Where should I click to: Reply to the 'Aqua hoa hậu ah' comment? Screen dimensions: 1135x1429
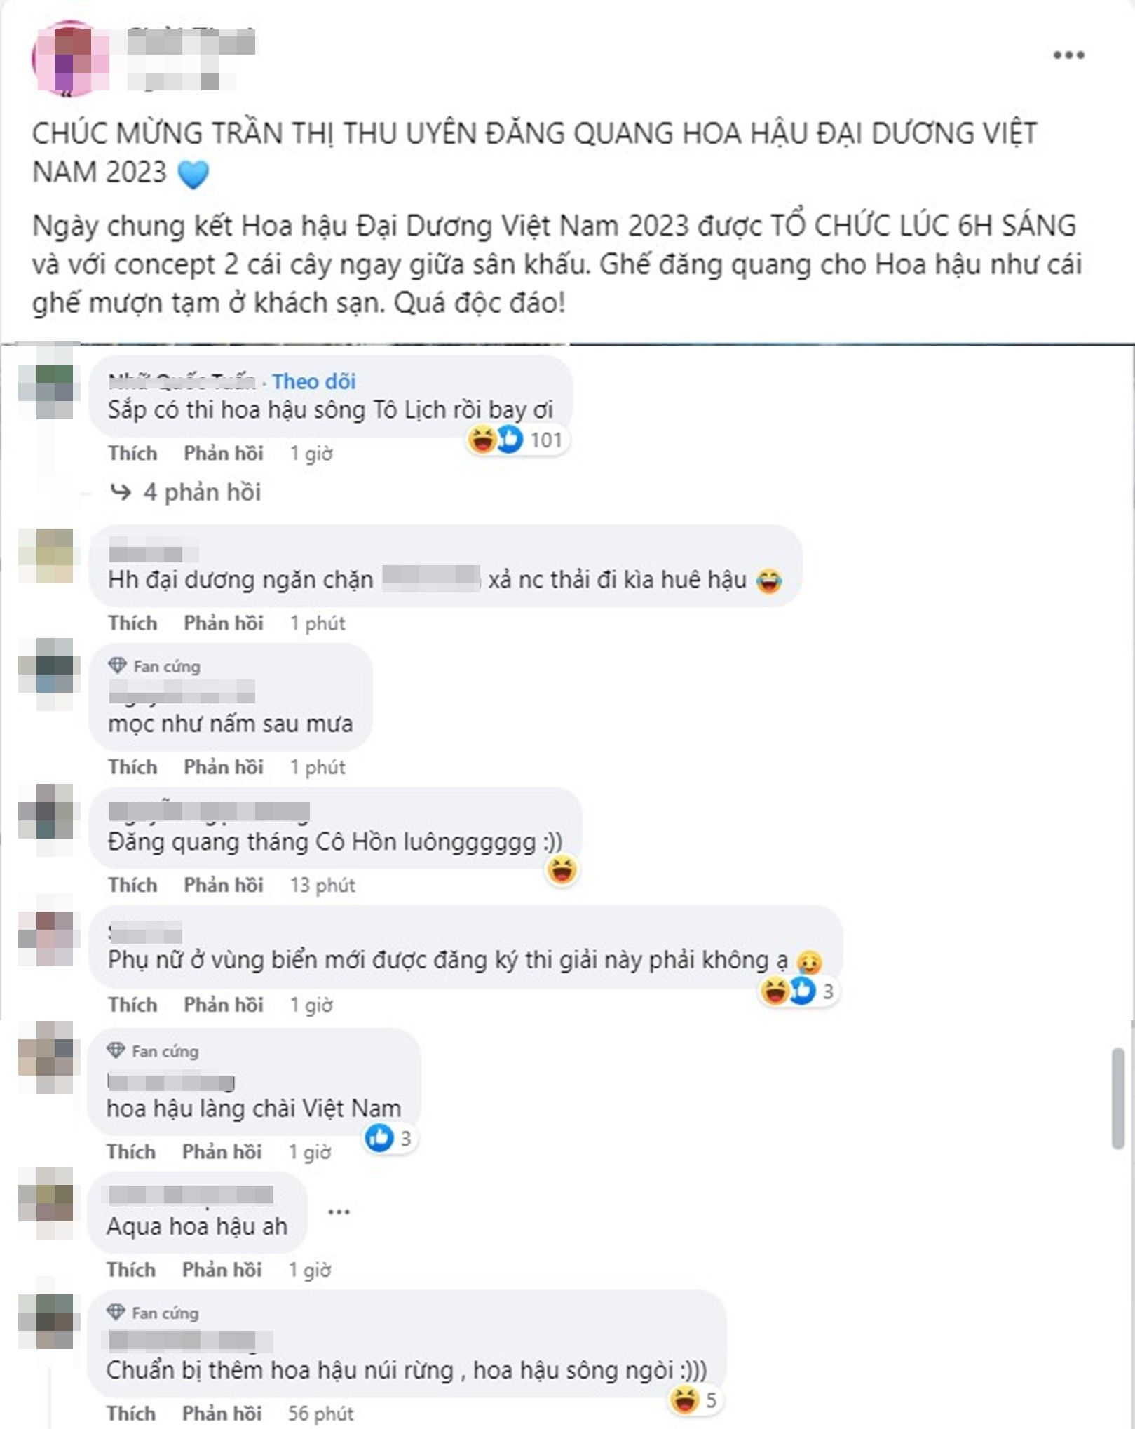(x=222, y=1270)
